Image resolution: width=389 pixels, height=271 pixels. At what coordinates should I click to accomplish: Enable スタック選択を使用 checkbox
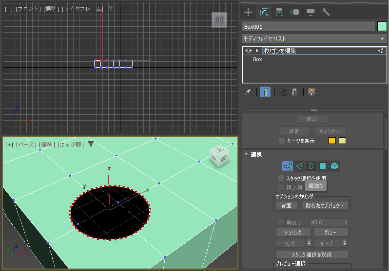(x=281, y=178)
